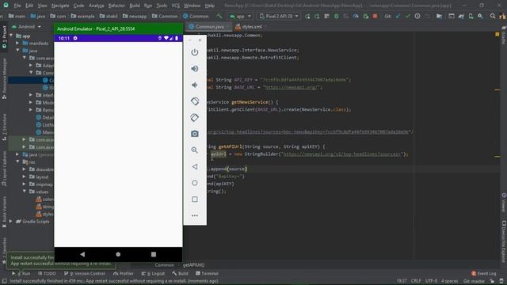Tap the Android back button in the phone nav bar
The height and width of the screenshot is (285, 507).
[x=82, y=254]
